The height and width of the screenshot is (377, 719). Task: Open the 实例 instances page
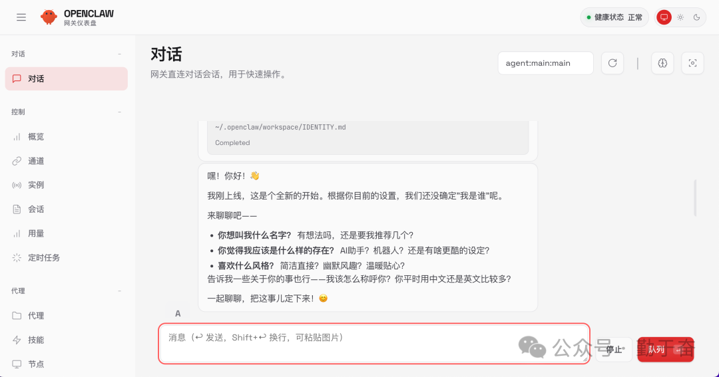[67, 185]
